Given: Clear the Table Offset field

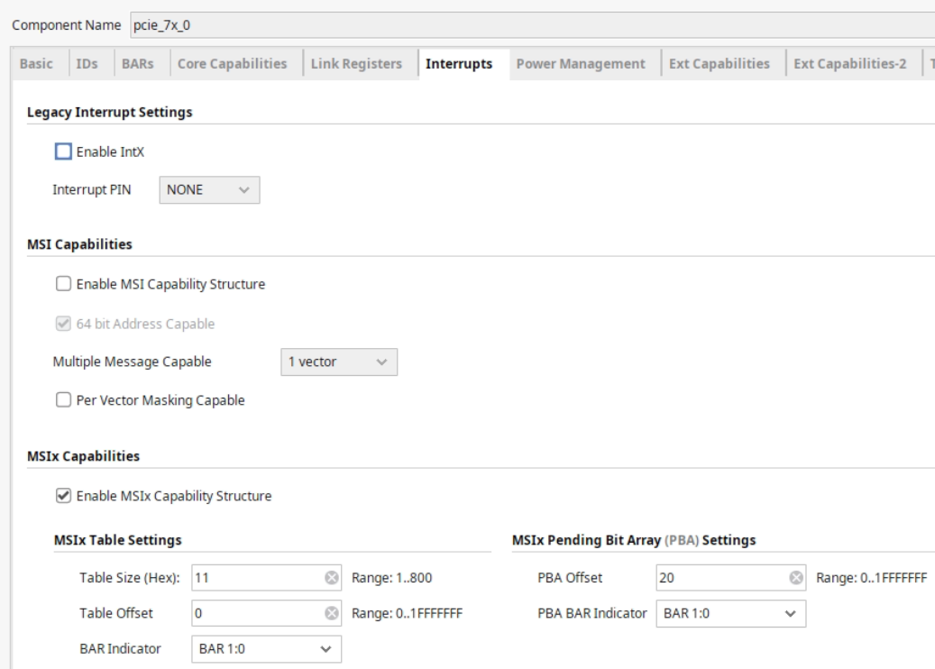Looking at the screenshot, I should click(x=332, y=613).
